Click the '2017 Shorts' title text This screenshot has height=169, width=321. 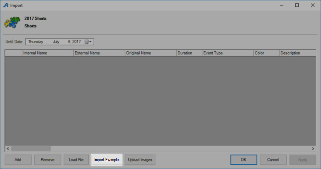[35, 18]
